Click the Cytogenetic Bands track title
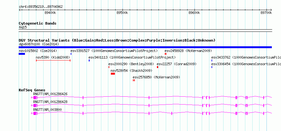 [x=38, y=23]
